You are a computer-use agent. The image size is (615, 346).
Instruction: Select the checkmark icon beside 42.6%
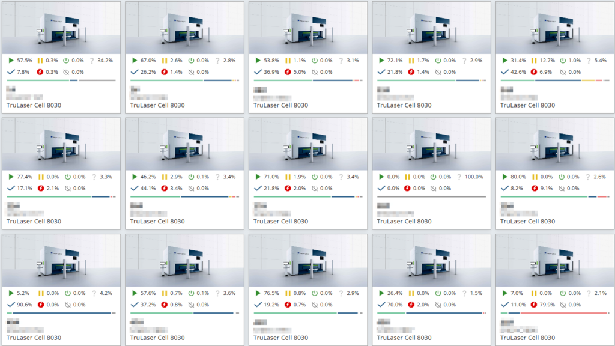tap(504, 72)
